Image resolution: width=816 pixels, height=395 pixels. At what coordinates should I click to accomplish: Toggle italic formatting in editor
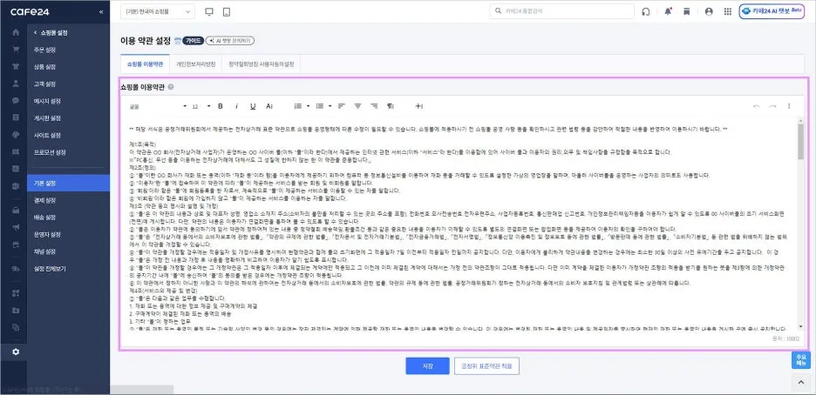click(x=236, y=106)
